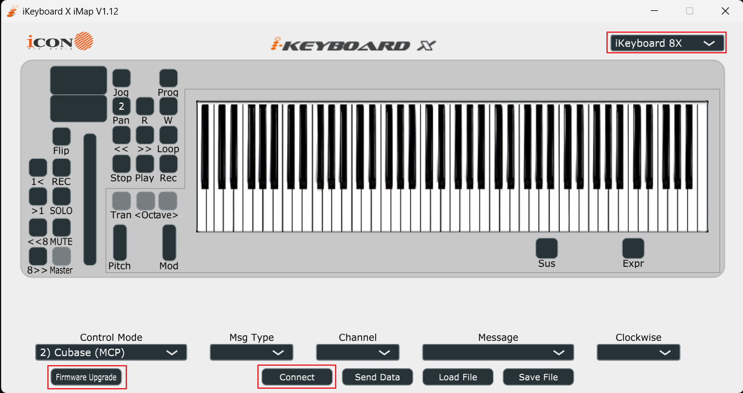Toggle the MUTE button
The image size is (743, 393).
coord(61,227)
